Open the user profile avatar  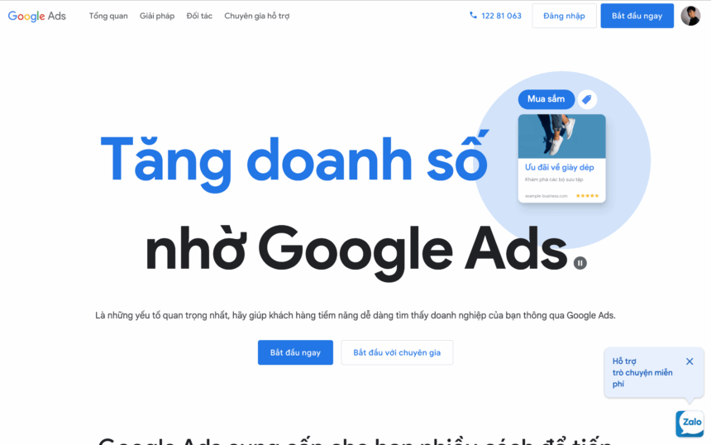click(x=690, y=16)
